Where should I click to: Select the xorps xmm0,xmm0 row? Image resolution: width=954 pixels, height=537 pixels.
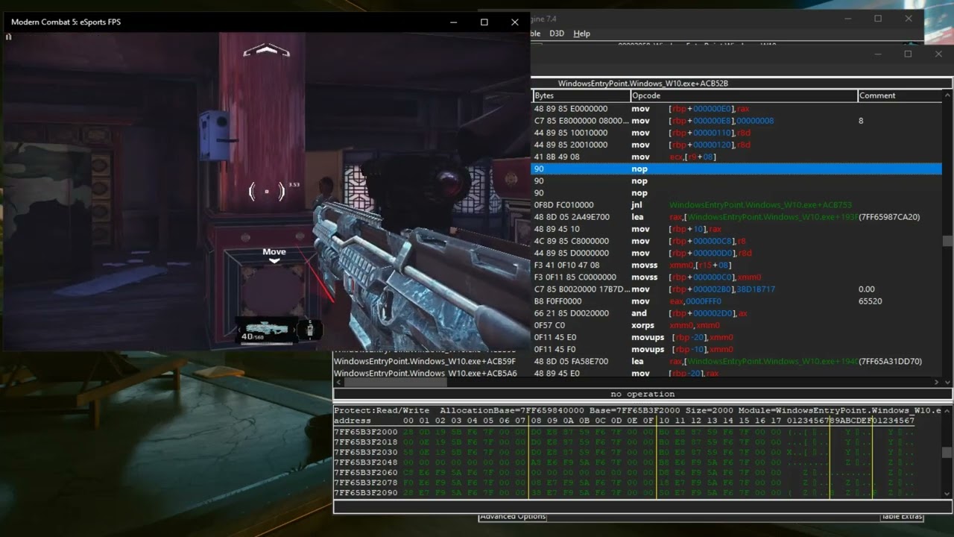(736, 325)
